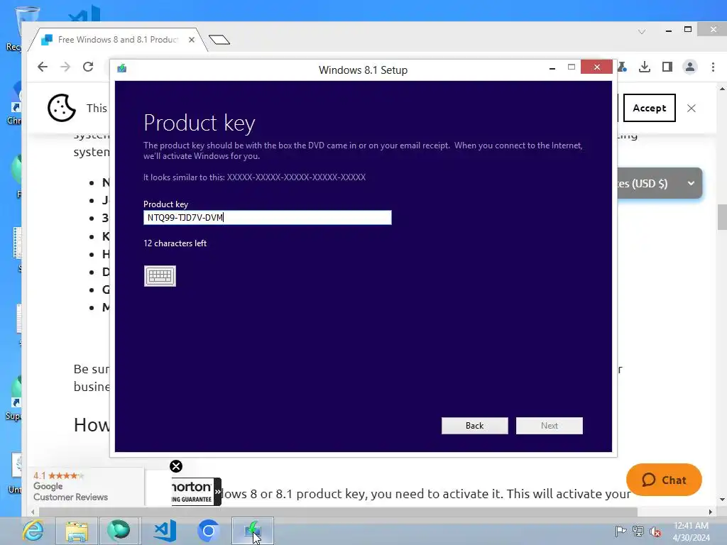Open the on-screen keyboard button in Setup

160,276
